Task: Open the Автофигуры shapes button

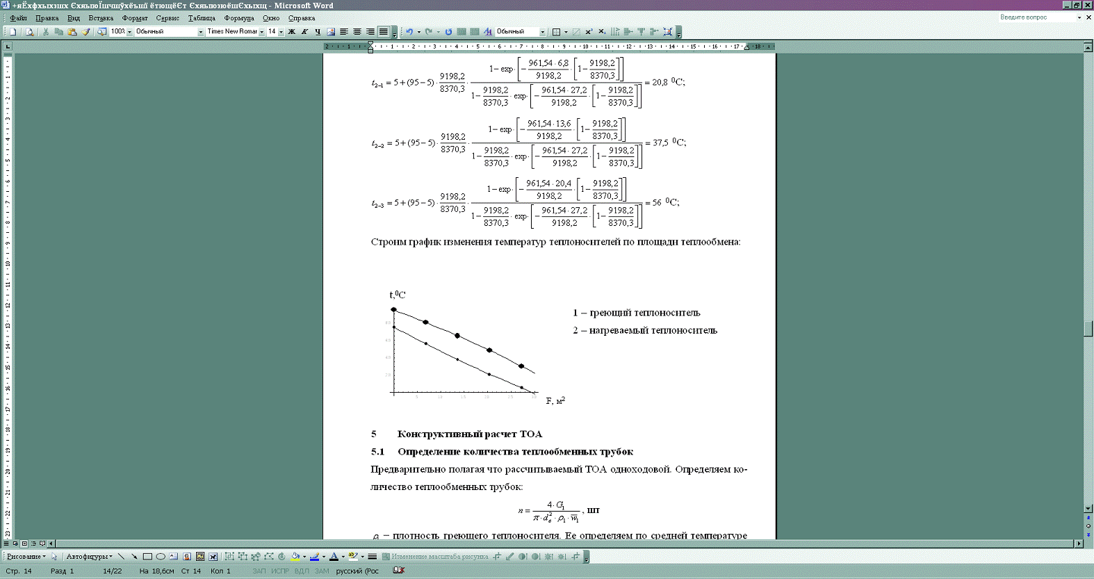Action: 89,557
